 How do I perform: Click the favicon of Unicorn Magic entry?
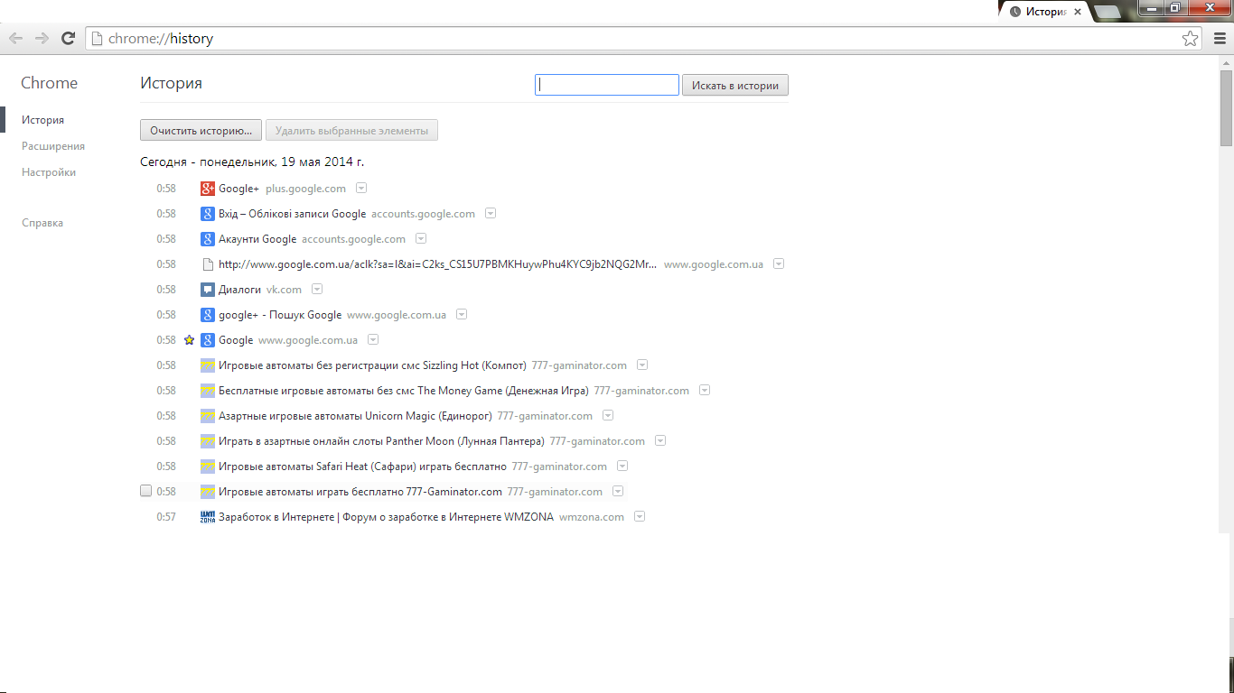208,416
